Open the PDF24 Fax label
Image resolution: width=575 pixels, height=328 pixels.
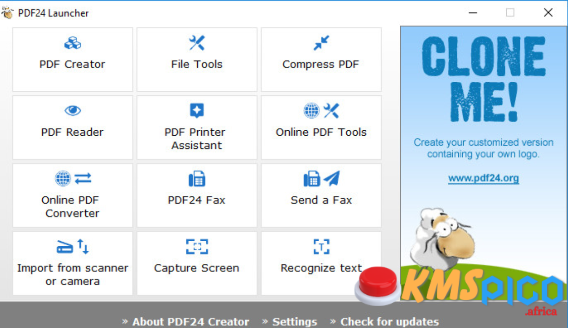[x=196, y=200]
